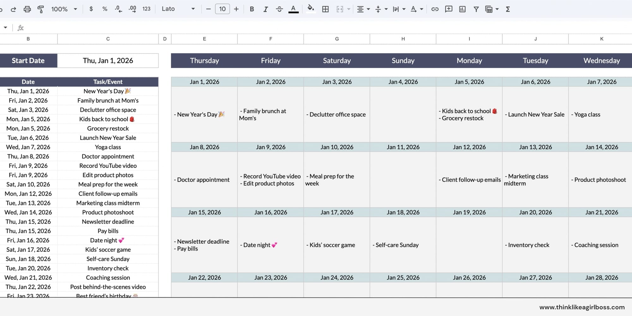
Task: Add a comment via toolbar icon
Action: (x=448, y=9)
